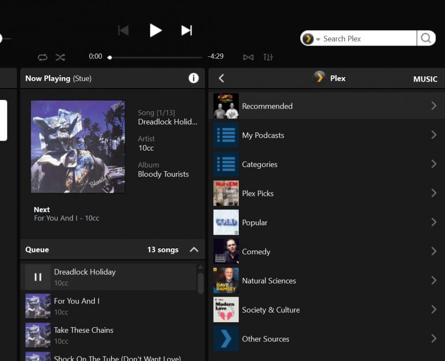Screen dimensions: 445x361
Task: Click the Bloody Tourists album artwork
Action: [x=78, y=146]
